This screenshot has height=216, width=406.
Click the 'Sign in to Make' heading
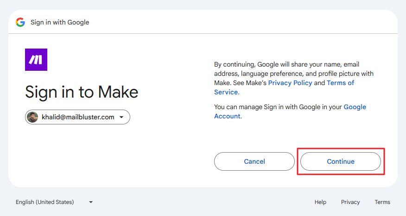[x=82, y=92]
